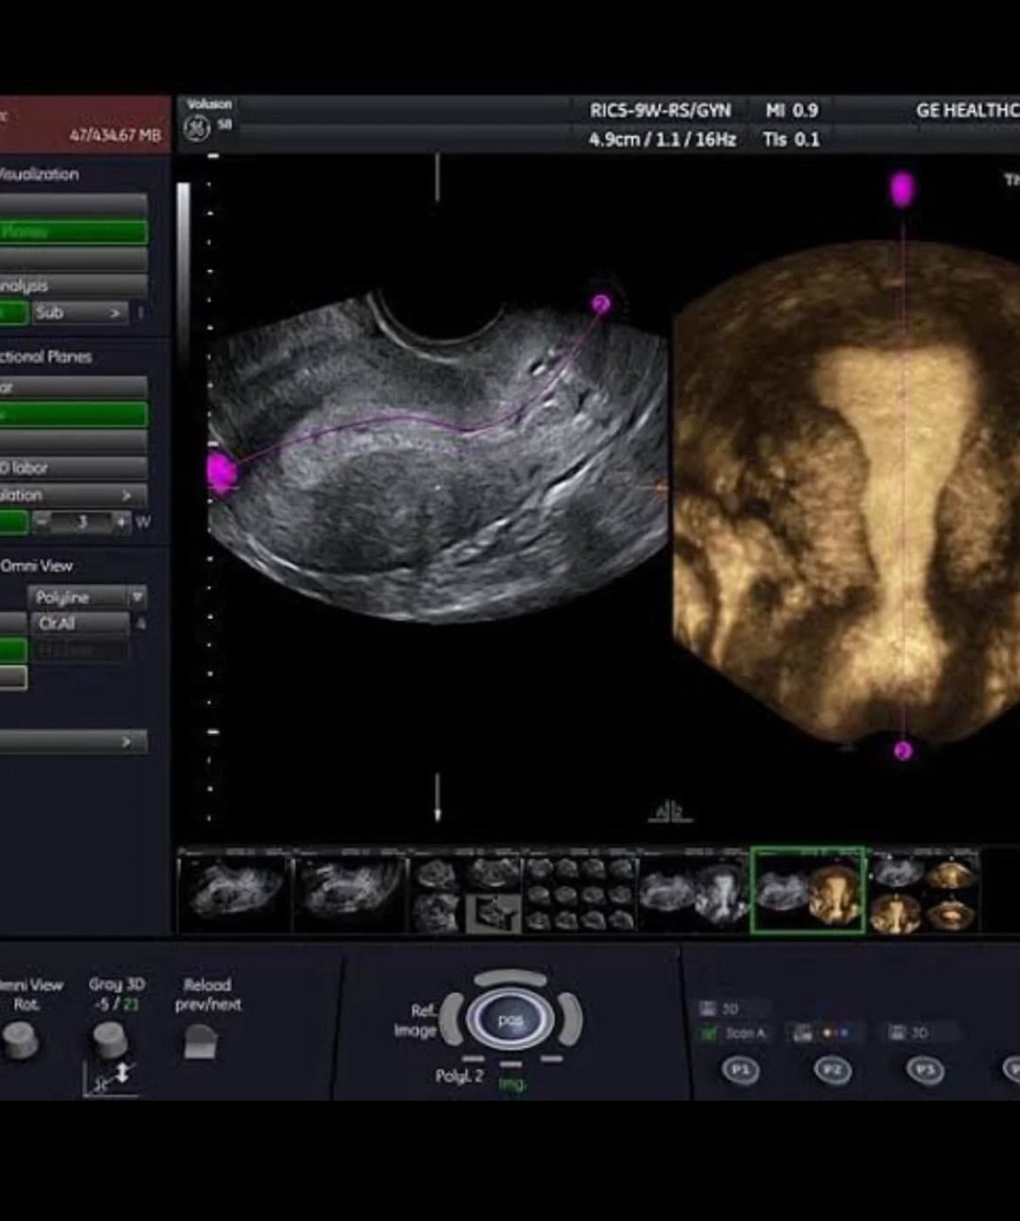The image size is (1020, 1221).
Task: Click the Clr.All button
Action: click(79, 624)
